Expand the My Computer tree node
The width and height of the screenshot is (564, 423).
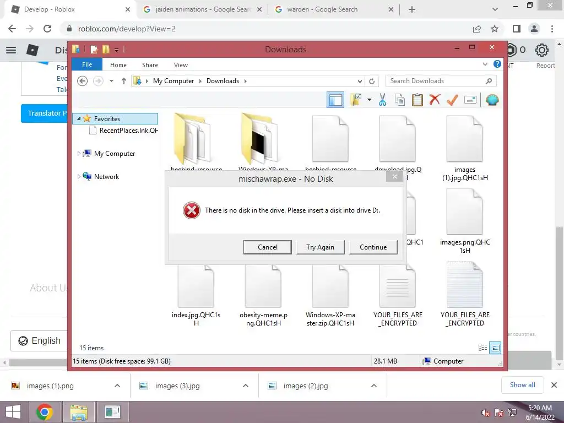[x=79, y=154]
